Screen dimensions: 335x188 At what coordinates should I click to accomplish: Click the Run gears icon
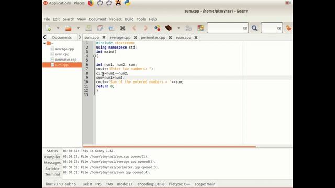[188, 28]
